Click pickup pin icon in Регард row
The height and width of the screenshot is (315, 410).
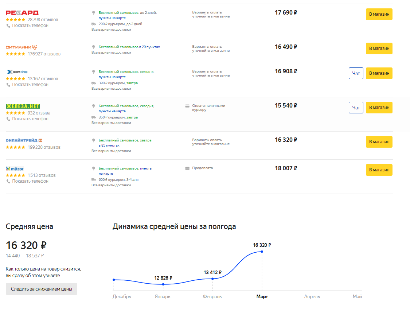point(93,13)
